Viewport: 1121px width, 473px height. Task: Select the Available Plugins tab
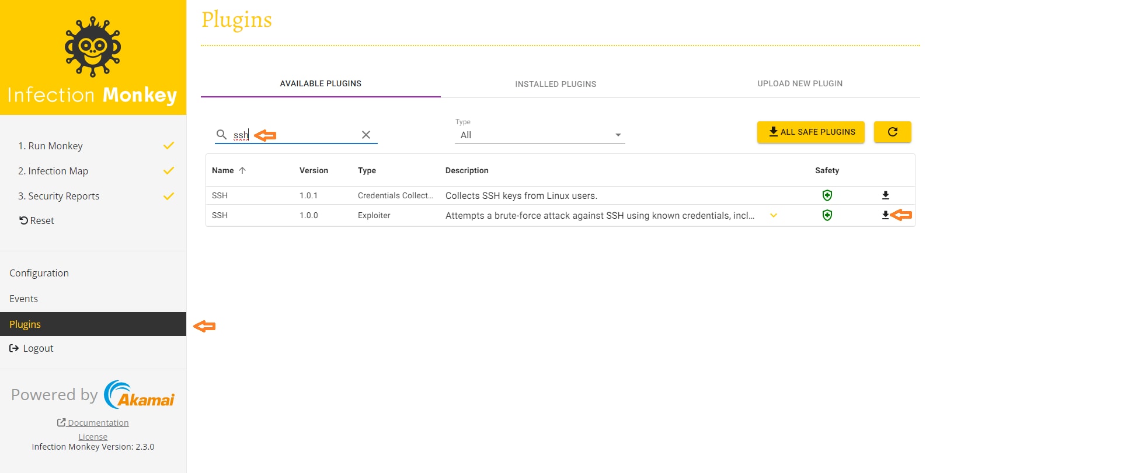click(321, 83)
